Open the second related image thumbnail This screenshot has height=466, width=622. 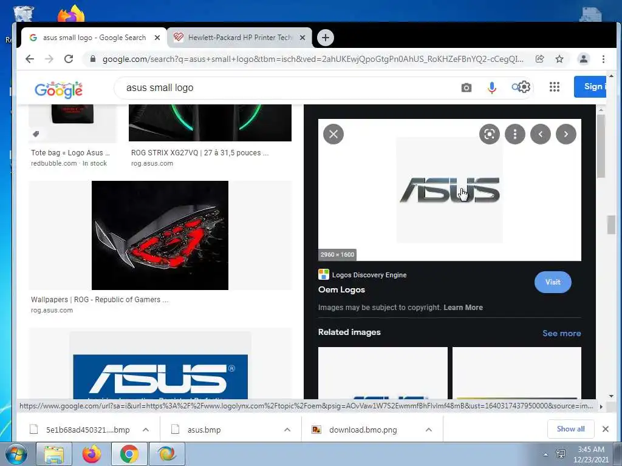coord(517,373)
